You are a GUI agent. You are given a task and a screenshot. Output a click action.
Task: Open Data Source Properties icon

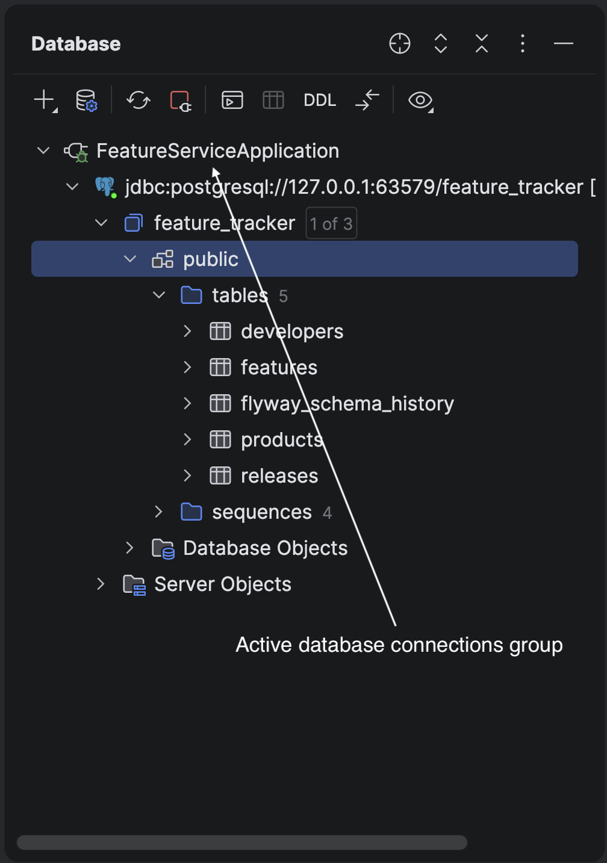(x=86, y=101)
